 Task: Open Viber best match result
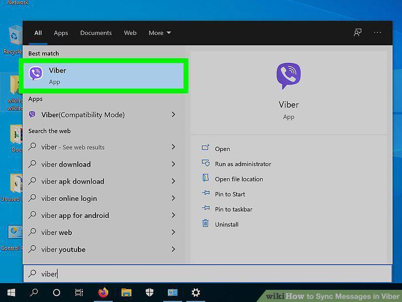[x=104, y=76]
